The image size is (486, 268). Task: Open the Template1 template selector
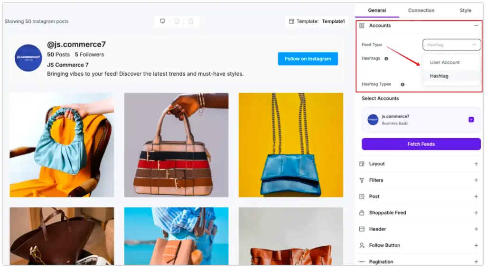tap(317, 21)
